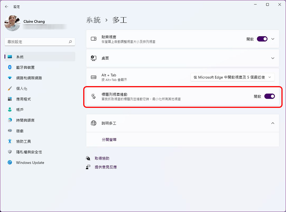Go to 個人化 settings
The width and height of the screenshot is (286, 212).
[x=40, y=88]
